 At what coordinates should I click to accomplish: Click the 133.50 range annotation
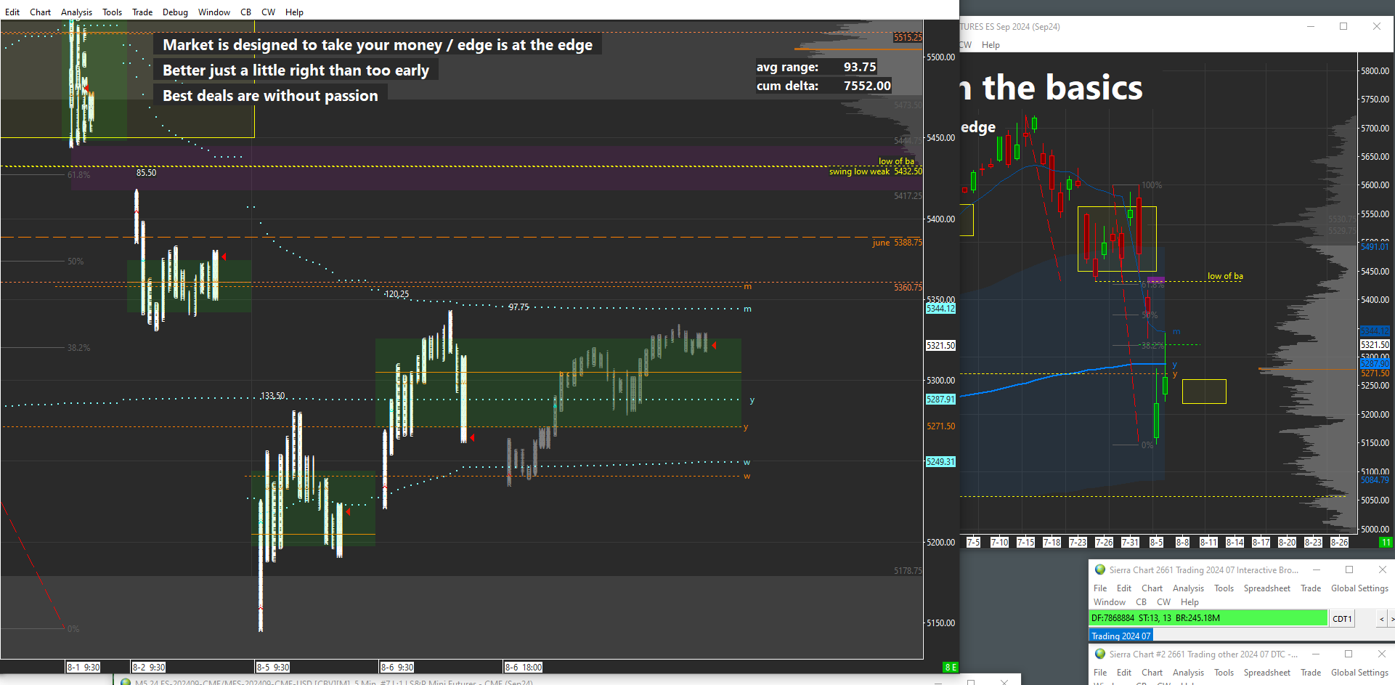point(273,396)
